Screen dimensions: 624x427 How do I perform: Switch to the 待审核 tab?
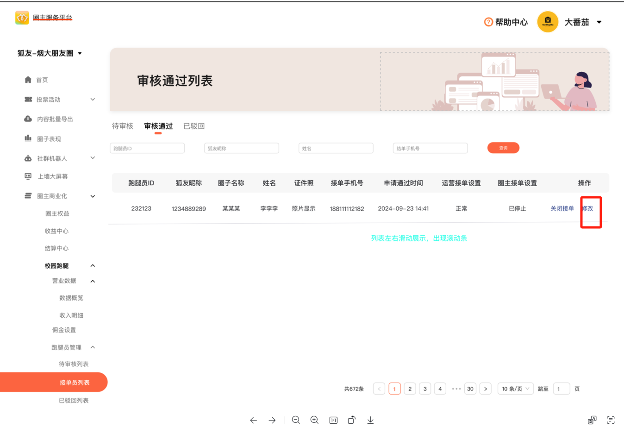122,126
